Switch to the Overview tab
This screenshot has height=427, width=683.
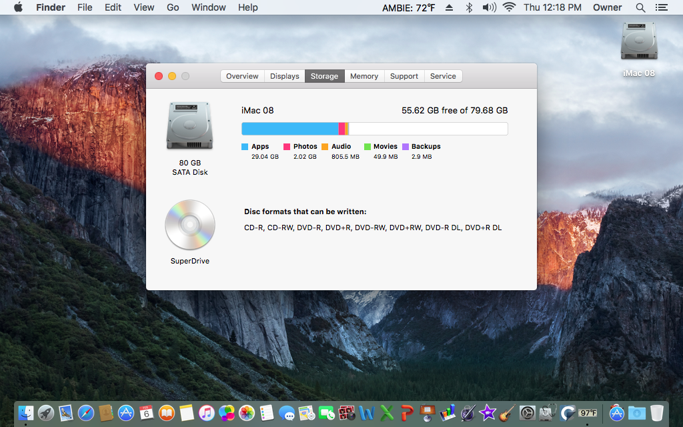242,76
